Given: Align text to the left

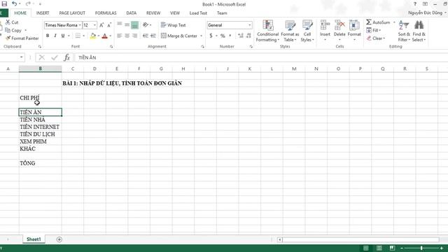Looking at the screenshot, I should [x=120, y=36].
